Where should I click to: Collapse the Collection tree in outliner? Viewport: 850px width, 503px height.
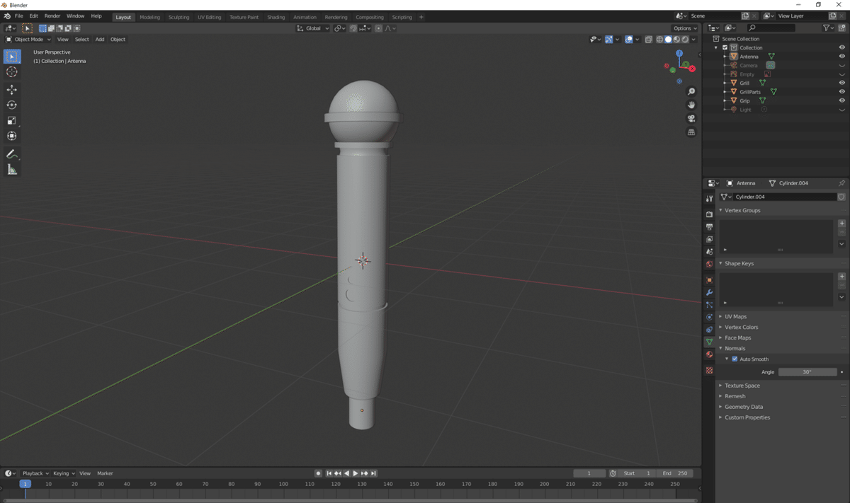[x=716, y=47]
